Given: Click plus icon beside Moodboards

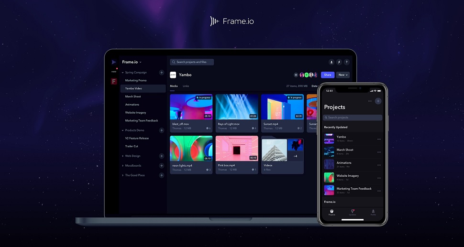Looking at the screenshot, I should click(162, 166).
